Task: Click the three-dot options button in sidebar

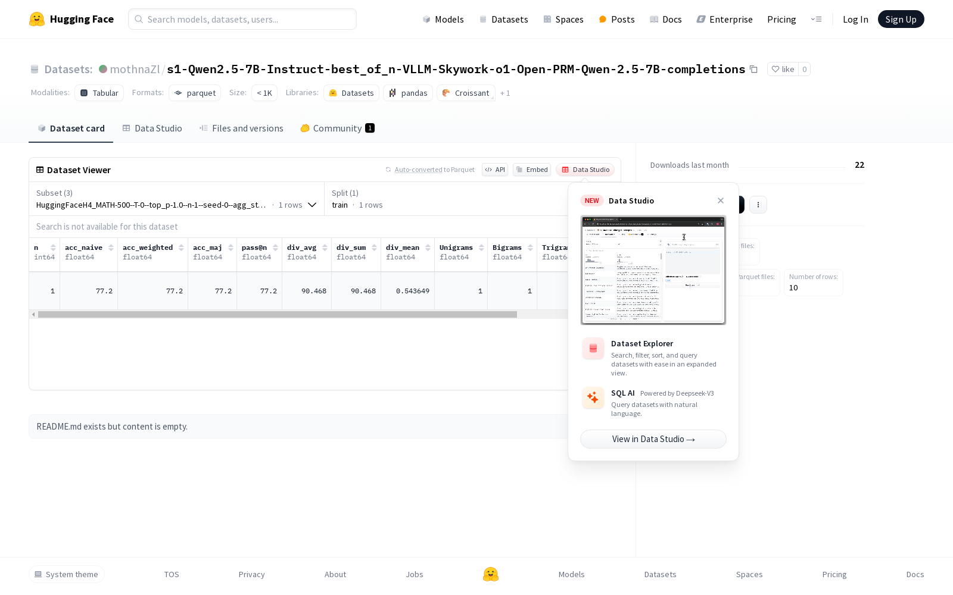Action: click(x=758, y=205)
